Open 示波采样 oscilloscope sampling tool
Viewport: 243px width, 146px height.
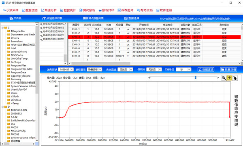tap(11, 10)
